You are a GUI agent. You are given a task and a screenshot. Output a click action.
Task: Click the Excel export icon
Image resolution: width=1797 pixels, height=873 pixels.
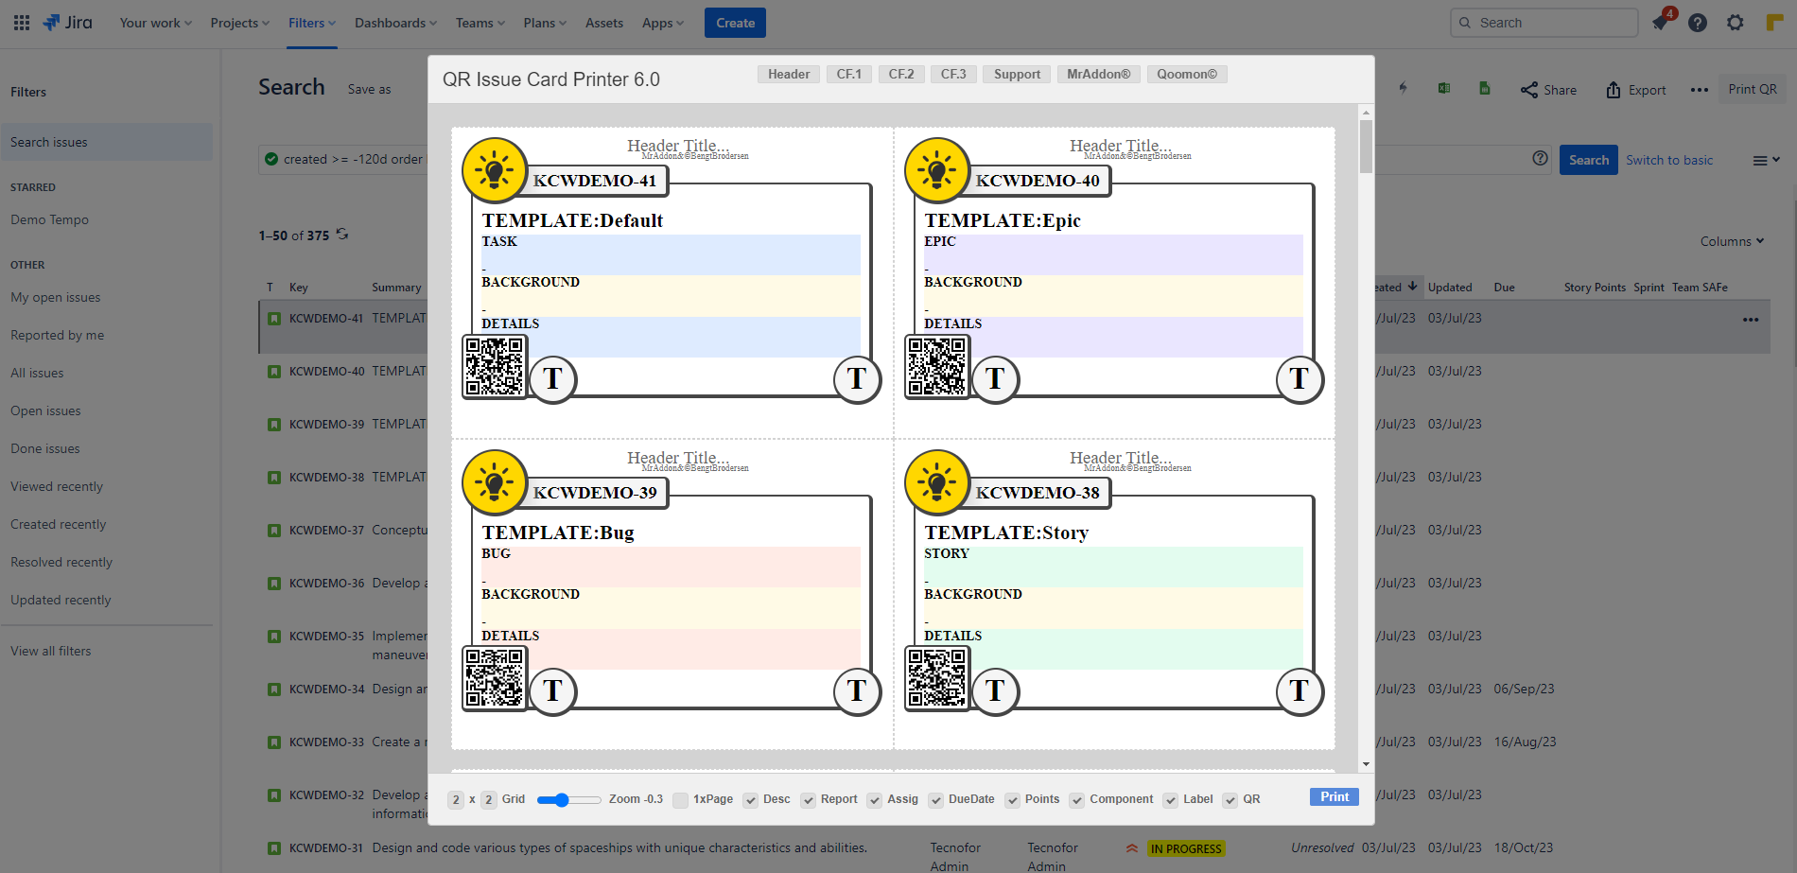(x=1444, y=89)
